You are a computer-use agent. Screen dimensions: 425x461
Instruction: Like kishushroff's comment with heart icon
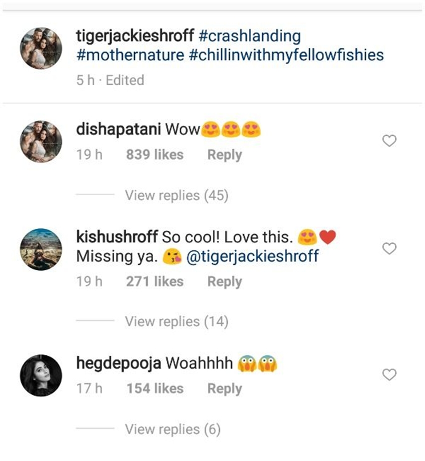[389, 248]
